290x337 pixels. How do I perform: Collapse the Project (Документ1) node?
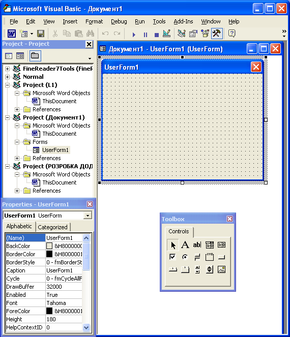pos(7,117)
